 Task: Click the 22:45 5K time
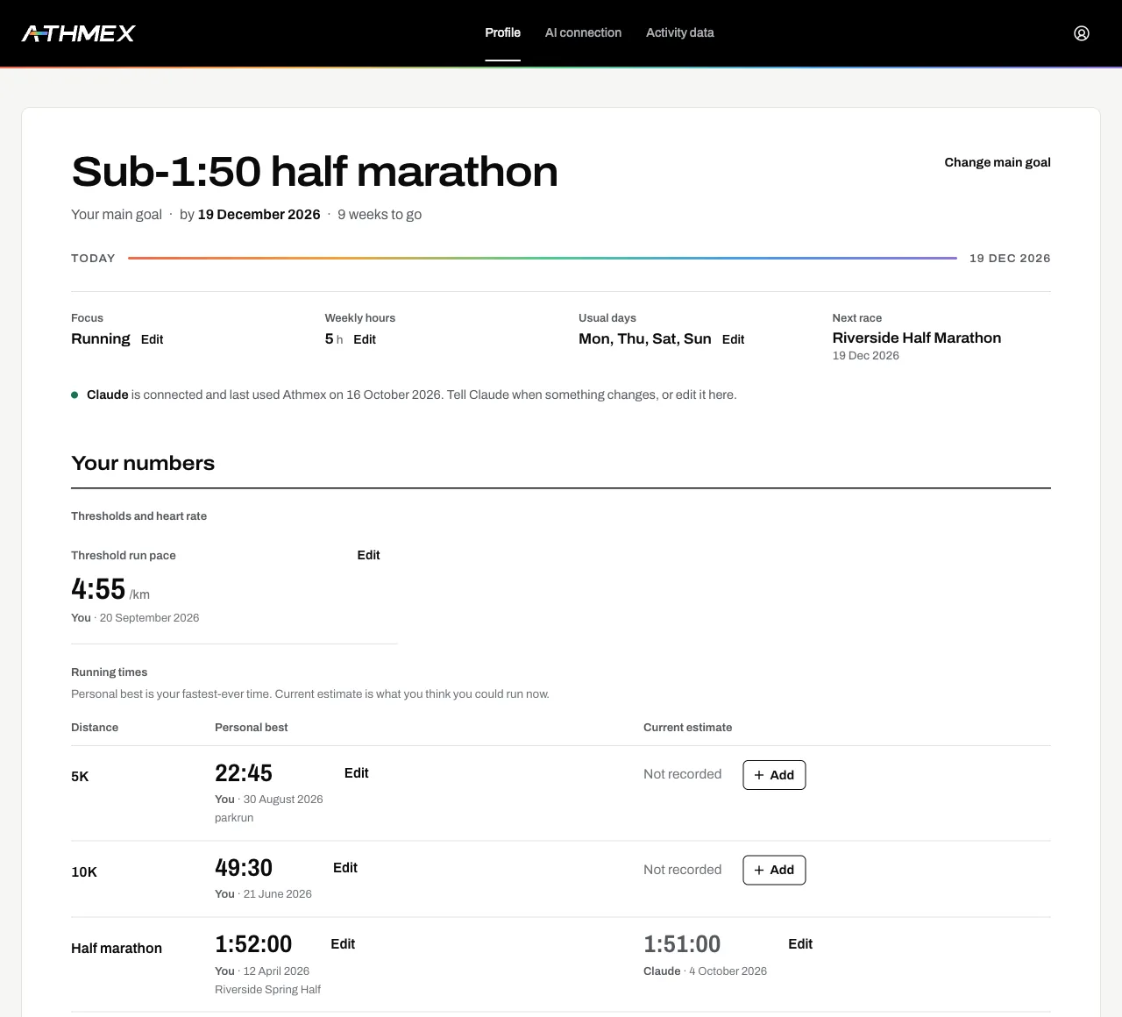click(244, 772)
